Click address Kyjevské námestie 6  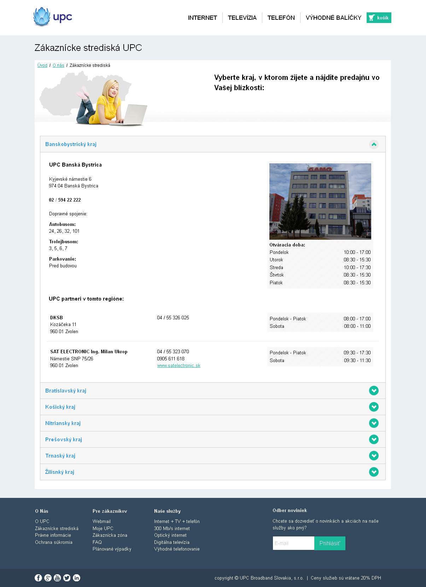[70, 179]
